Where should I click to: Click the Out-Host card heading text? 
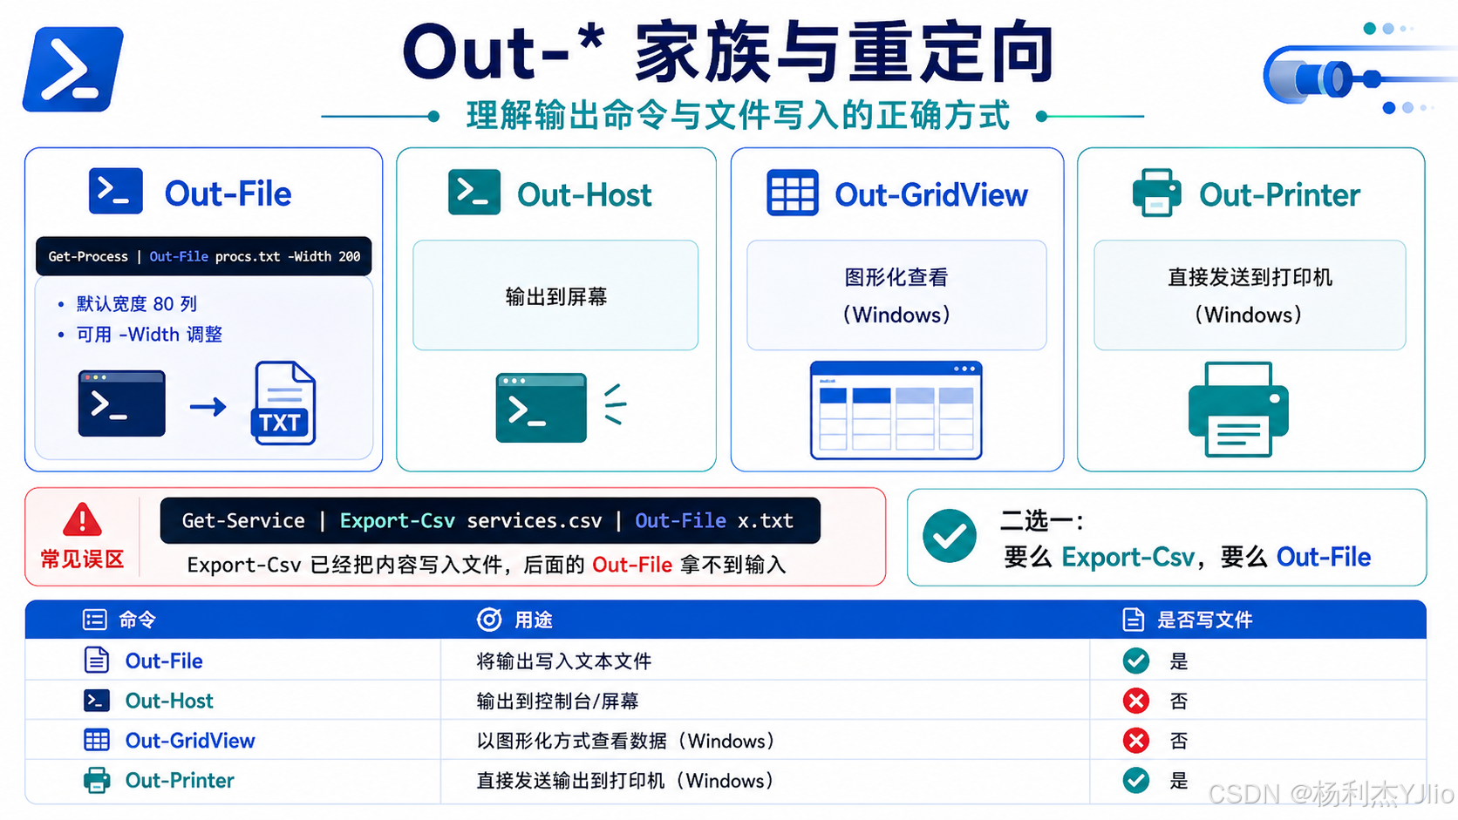pos(584,194)
